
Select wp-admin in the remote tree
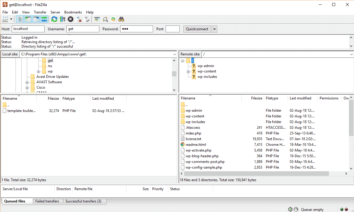coord(206,66)
